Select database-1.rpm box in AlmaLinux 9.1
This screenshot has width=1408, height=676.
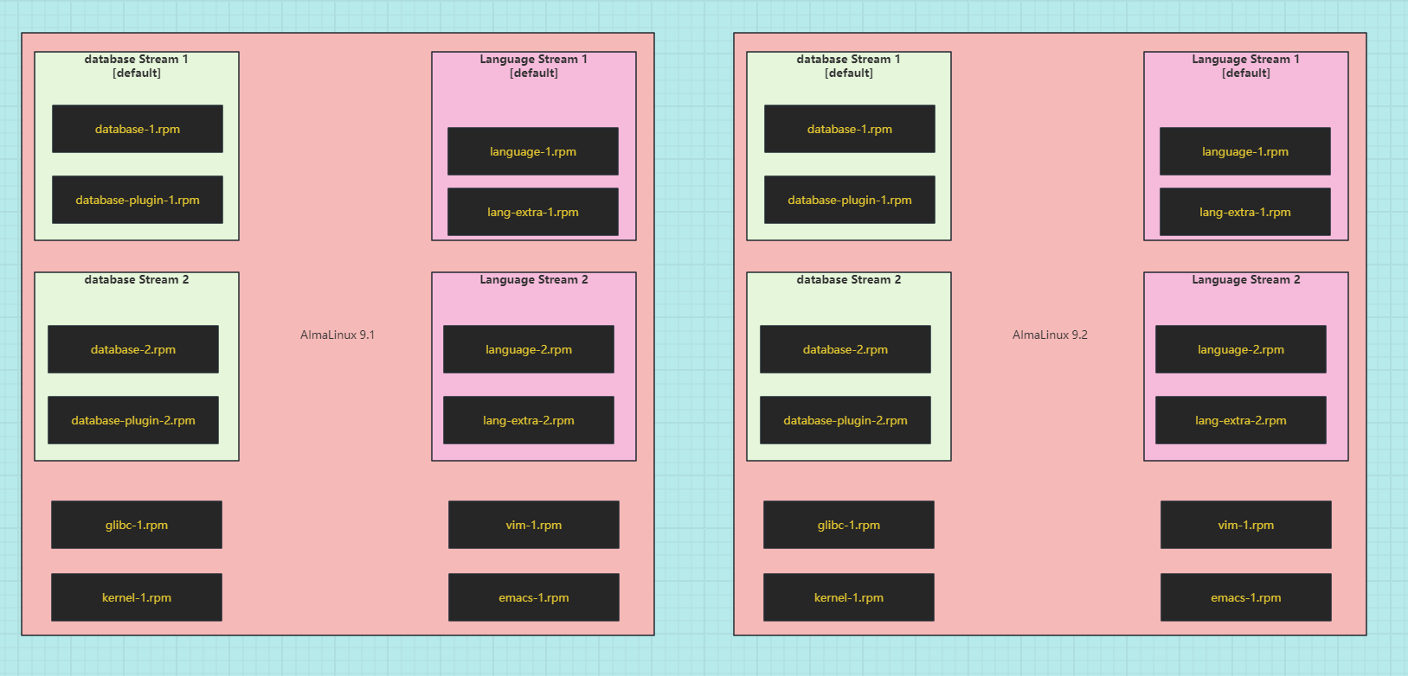pyautogui.click(x=137, y=129)
